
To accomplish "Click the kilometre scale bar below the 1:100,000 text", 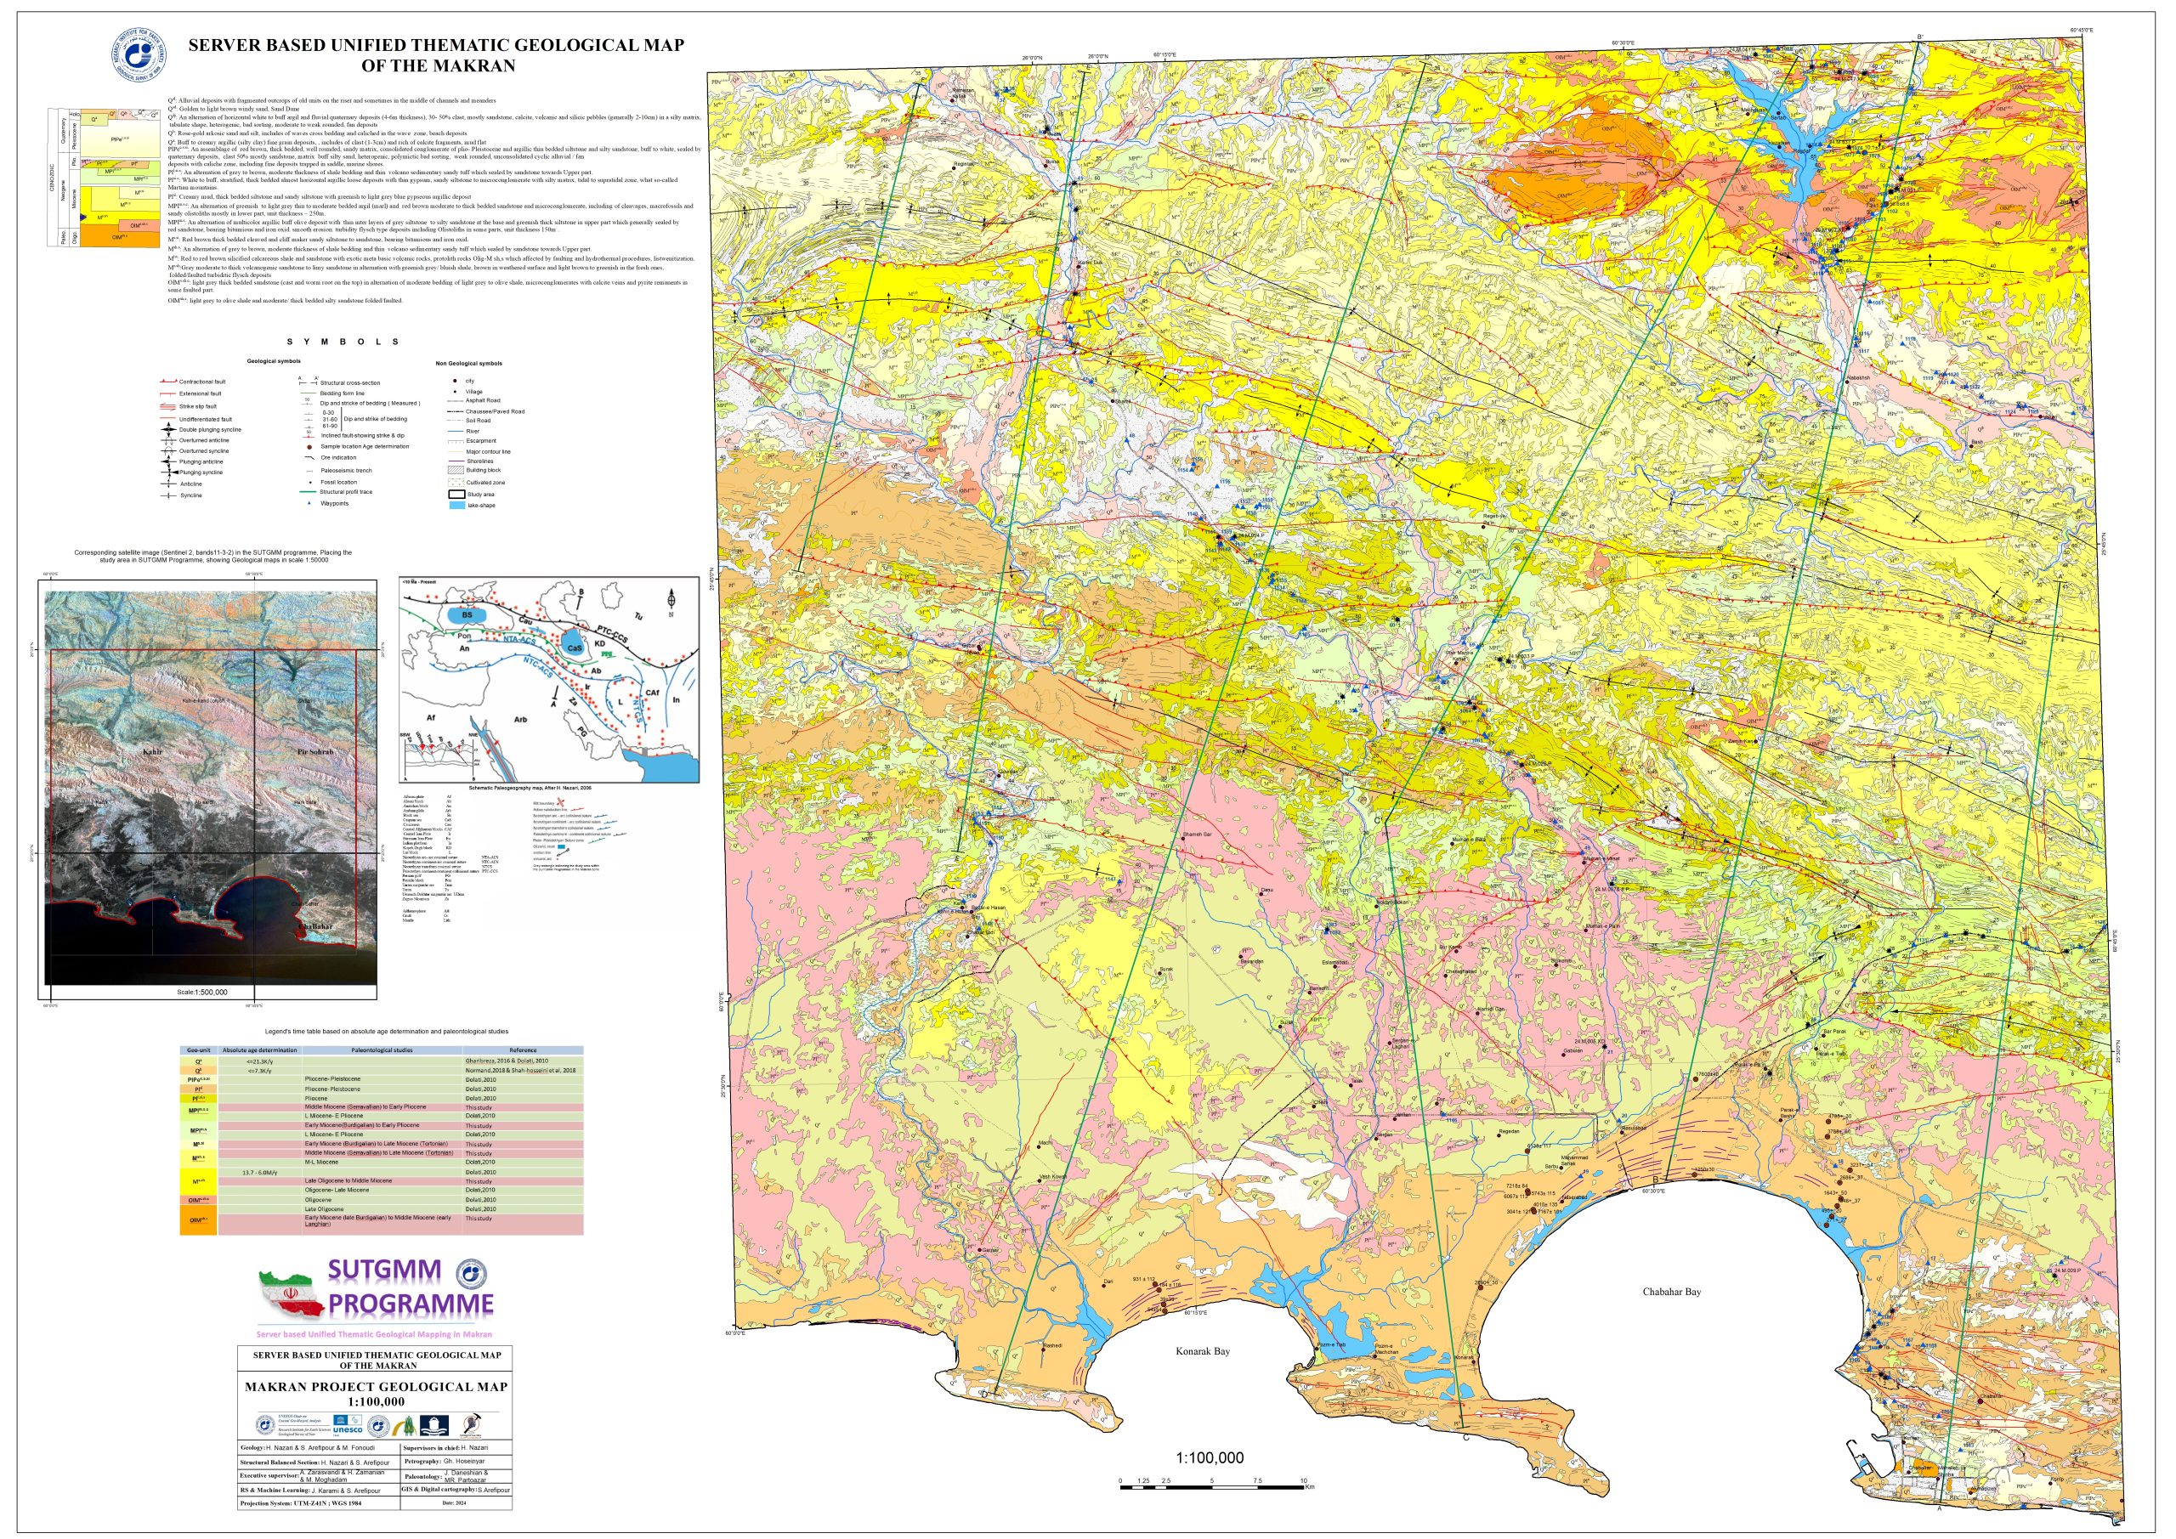I will click(x=1211, y=1487).
